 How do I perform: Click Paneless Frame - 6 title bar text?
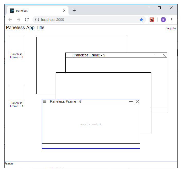[x=66, y=101]
